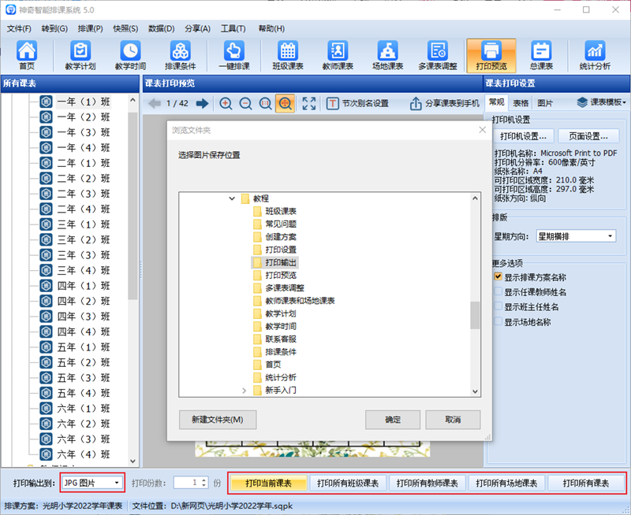Enable 显示场地名称 checkbox
The height and width of the screenshot is (515, 631).
pyautogui.click(x=498, y=322)
